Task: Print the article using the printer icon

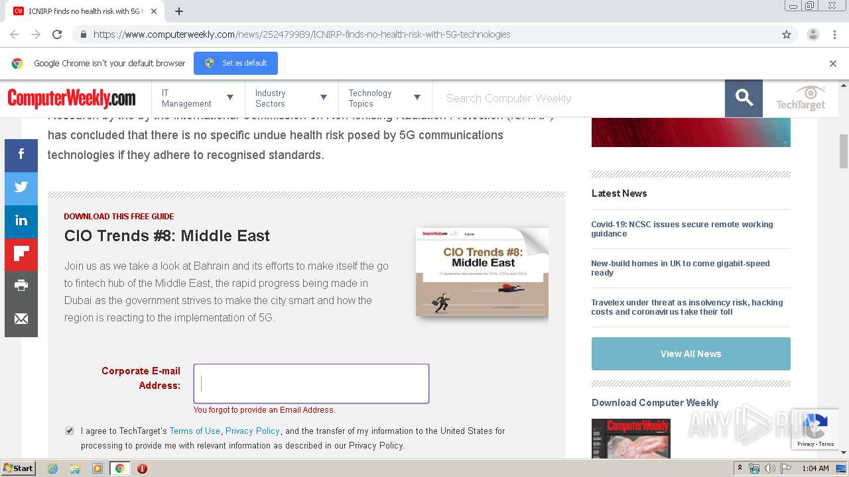Action: point(21,287)
